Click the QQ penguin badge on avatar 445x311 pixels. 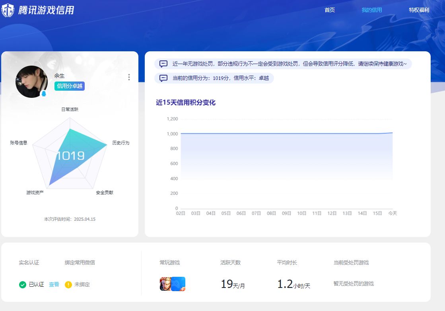(x=44, y=93)
